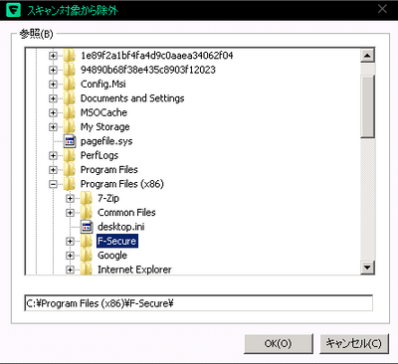Click the scrollbar down arrow
The width and height of the screenshot is (398, 364).
point(367,268)
